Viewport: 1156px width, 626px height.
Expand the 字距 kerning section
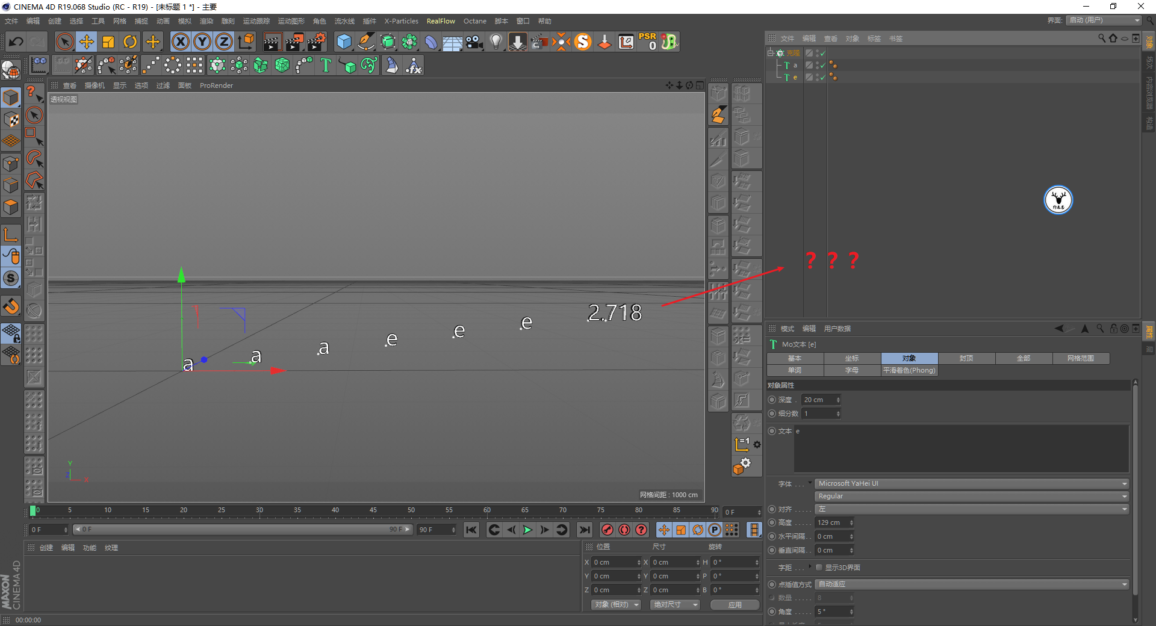(x=810, y=567)
